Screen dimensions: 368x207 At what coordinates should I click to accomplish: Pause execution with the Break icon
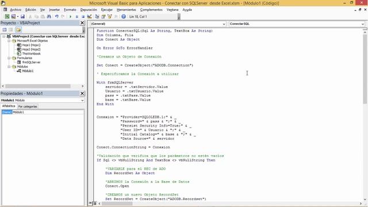pyautogui.click(x=76, y=17)
